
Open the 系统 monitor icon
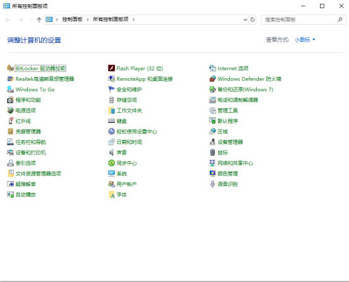[x=111, y=173]
